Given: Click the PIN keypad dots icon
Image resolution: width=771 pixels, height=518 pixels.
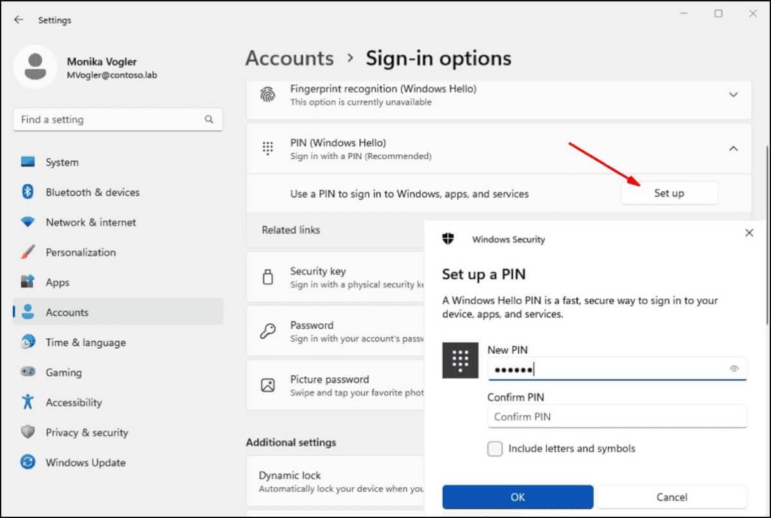Looking at the screenshot, I should pos(267,148).
